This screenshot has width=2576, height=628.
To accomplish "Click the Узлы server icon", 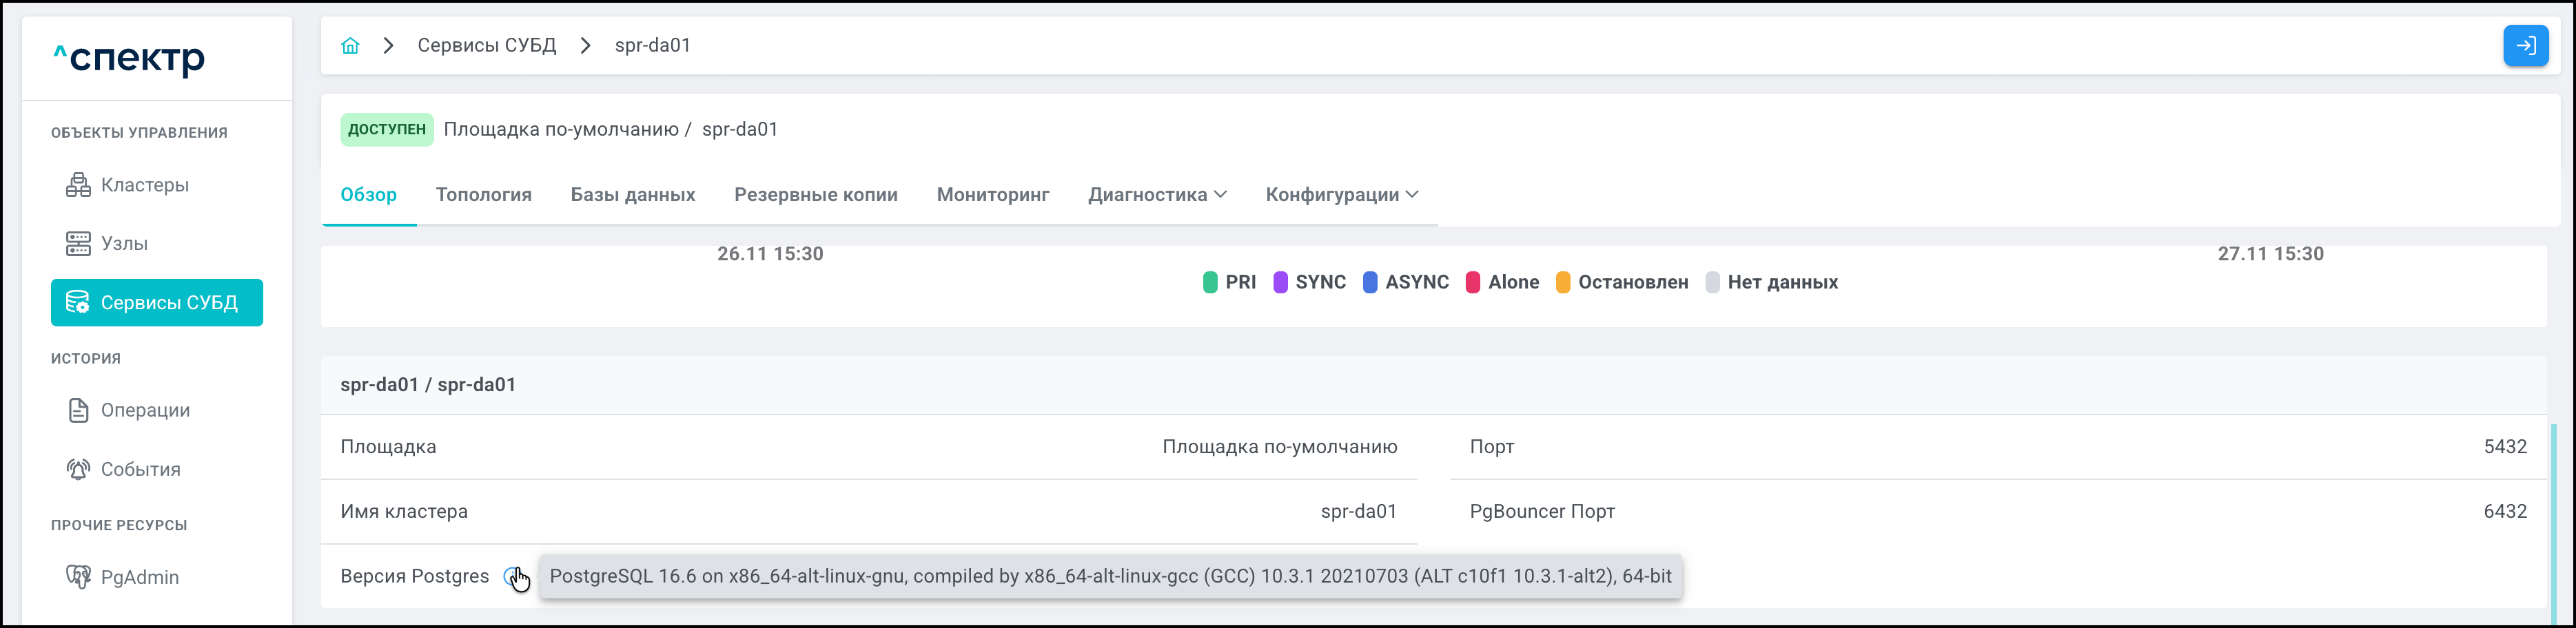I will coord(78,244).
